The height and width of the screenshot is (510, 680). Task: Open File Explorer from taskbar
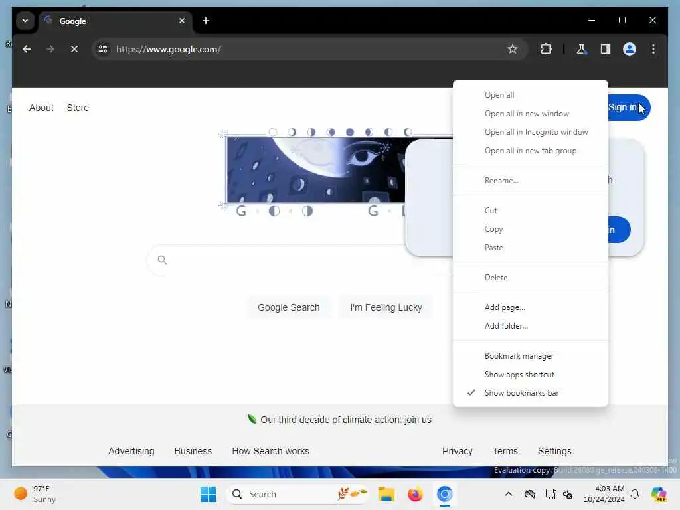point(386,494)
